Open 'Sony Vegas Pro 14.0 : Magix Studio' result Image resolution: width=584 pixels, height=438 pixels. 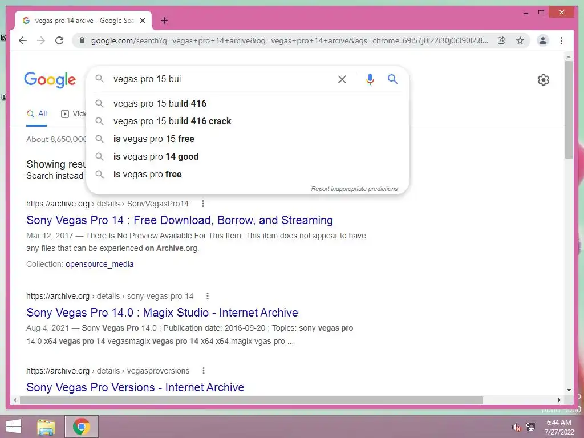(162, 313)
